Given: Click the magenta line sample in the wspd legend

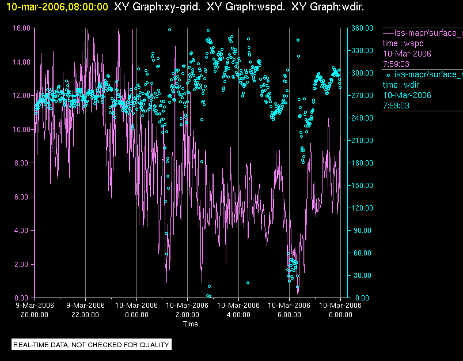Looking at the screenshot, I should pyautogui.click(x=388, y=33).
